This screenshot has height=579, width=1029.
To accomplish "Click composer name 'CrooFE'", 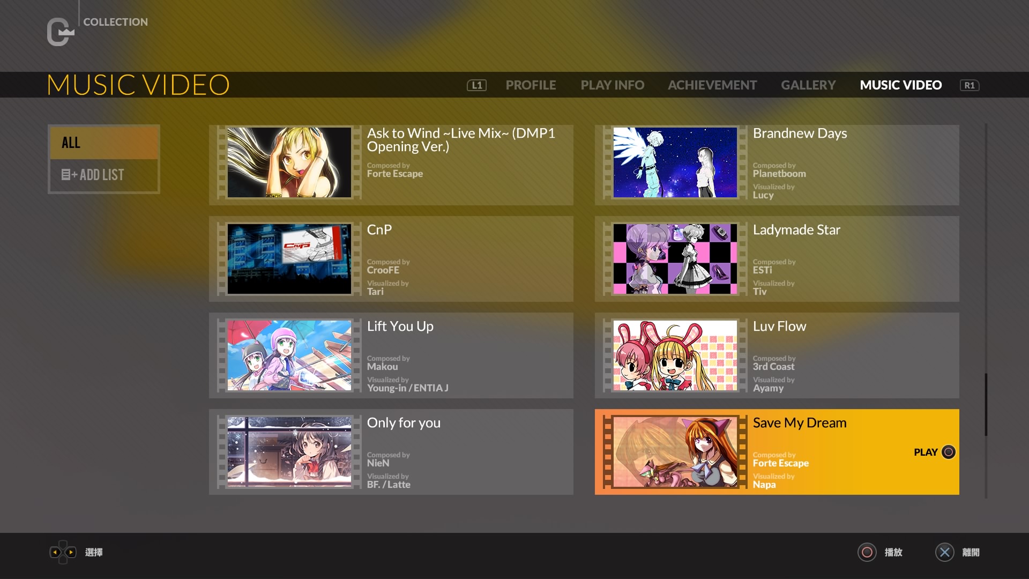I will [x=383, y=270].
